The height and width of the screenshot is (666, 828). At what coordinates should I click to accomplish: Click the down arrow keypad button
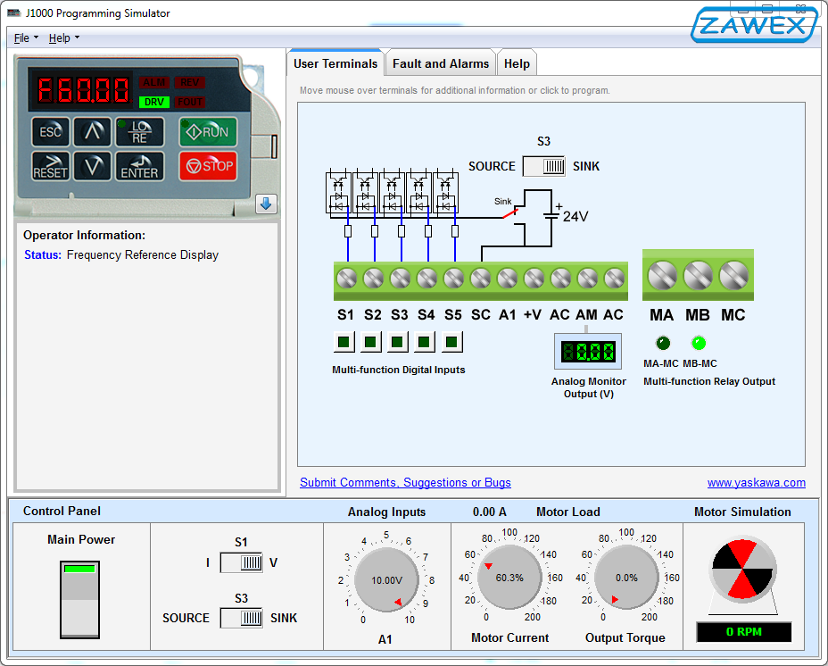[93, 166]
